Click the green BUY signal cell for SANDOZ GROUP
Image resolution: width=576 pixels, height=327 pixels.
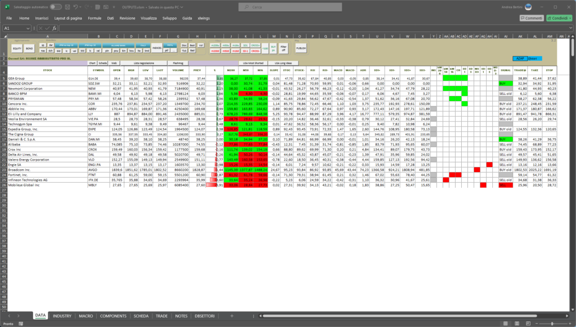[506, 84]
